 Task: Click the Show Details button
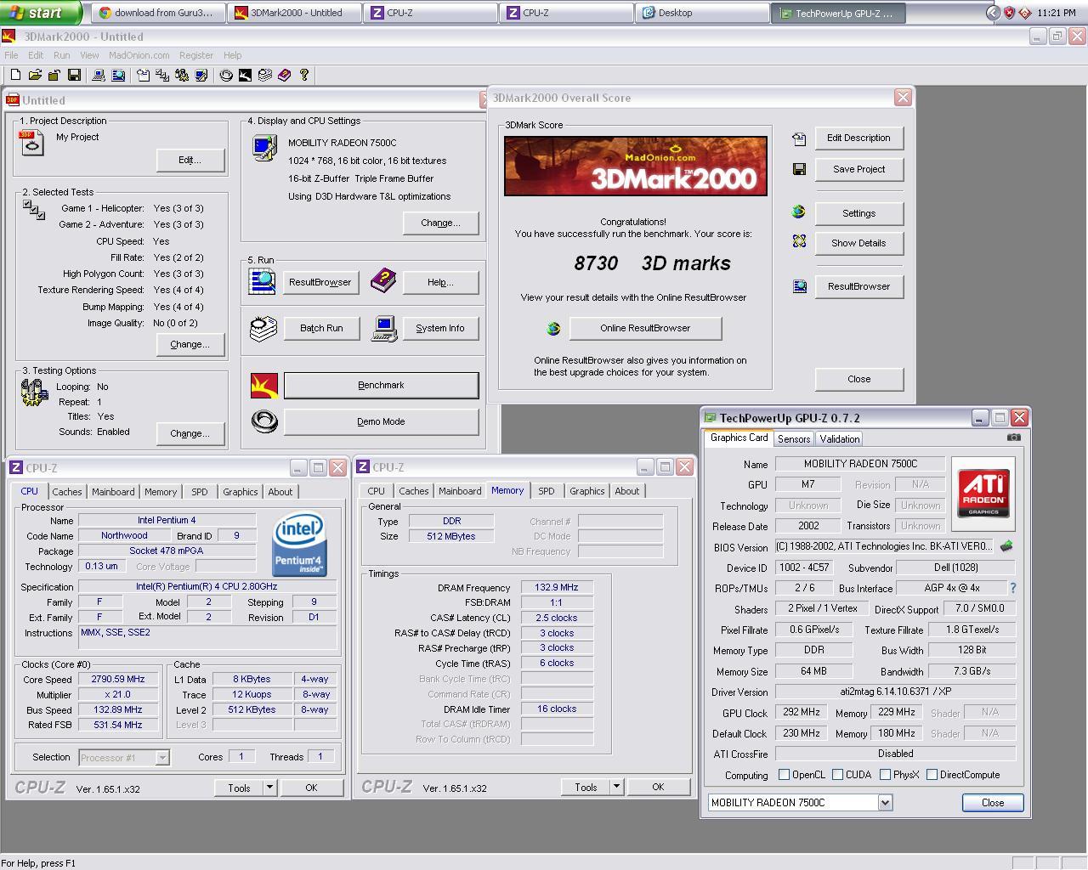click(858, 243)
